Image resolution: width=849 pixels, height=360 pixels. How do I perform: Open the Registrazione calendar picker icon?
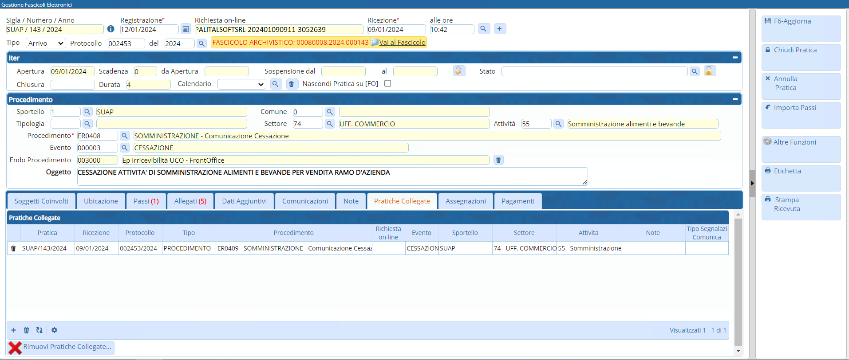point(186,29)
